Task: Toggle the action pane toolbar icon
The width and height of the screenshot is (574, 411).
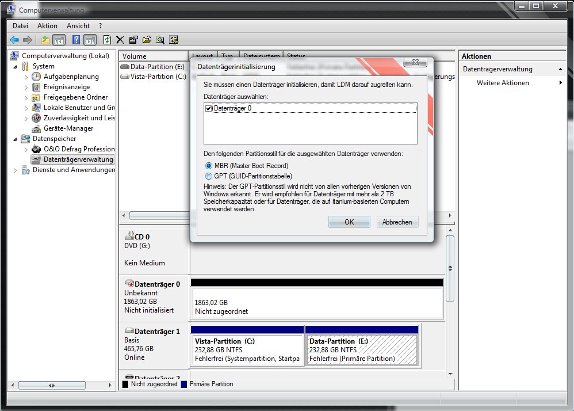Action: click(x=90, y=40)
